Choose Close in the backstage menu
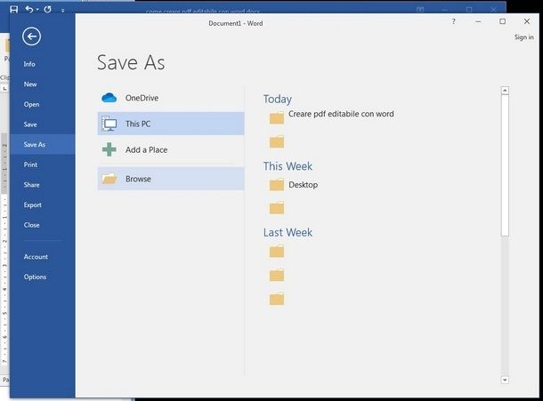Image resolution: width=543 pixels, height=401 pixels. [x=31, y=225]
